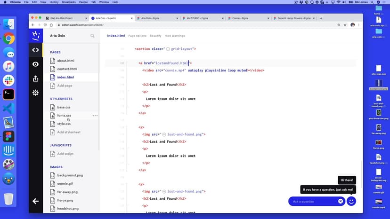390x219 pixels.
Task: Click Page options link
Action: 138,36
